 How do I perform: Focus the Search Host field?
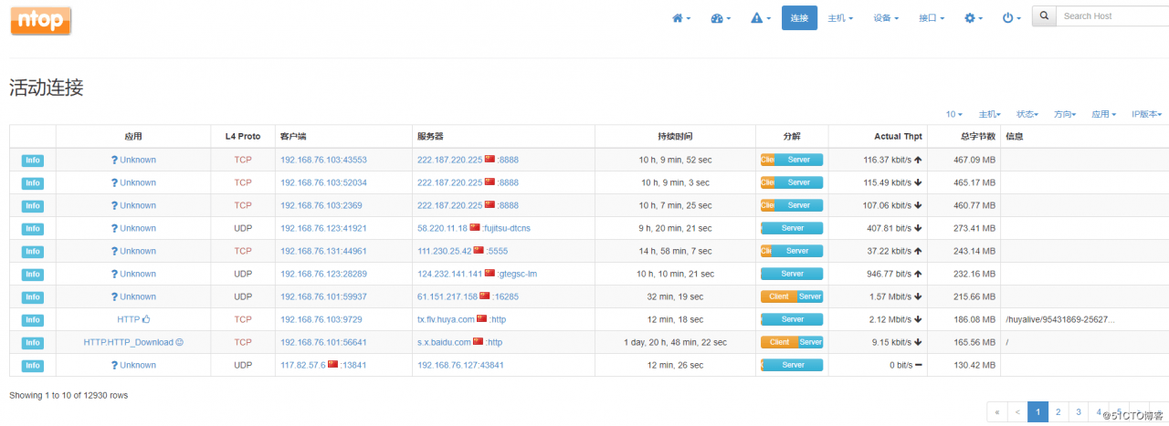point(1112,16)
